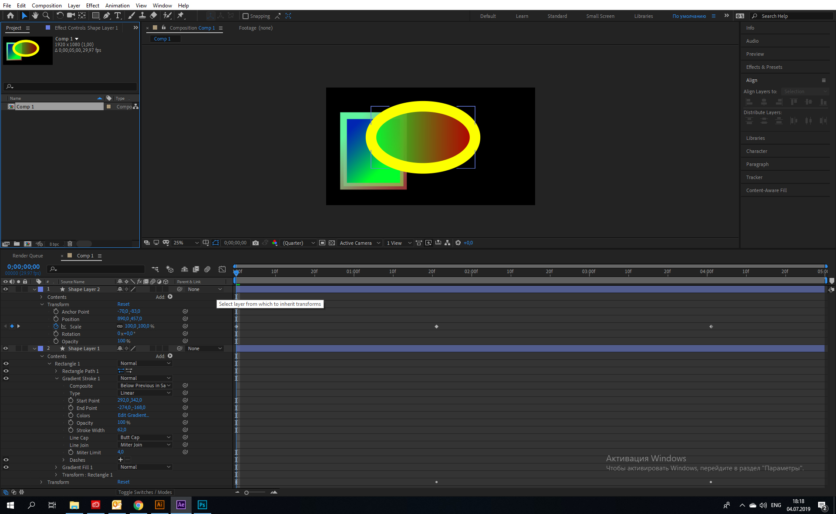Open the Composition menu
This screenshot has height=514, width=836.
click(x=46, y=5)
